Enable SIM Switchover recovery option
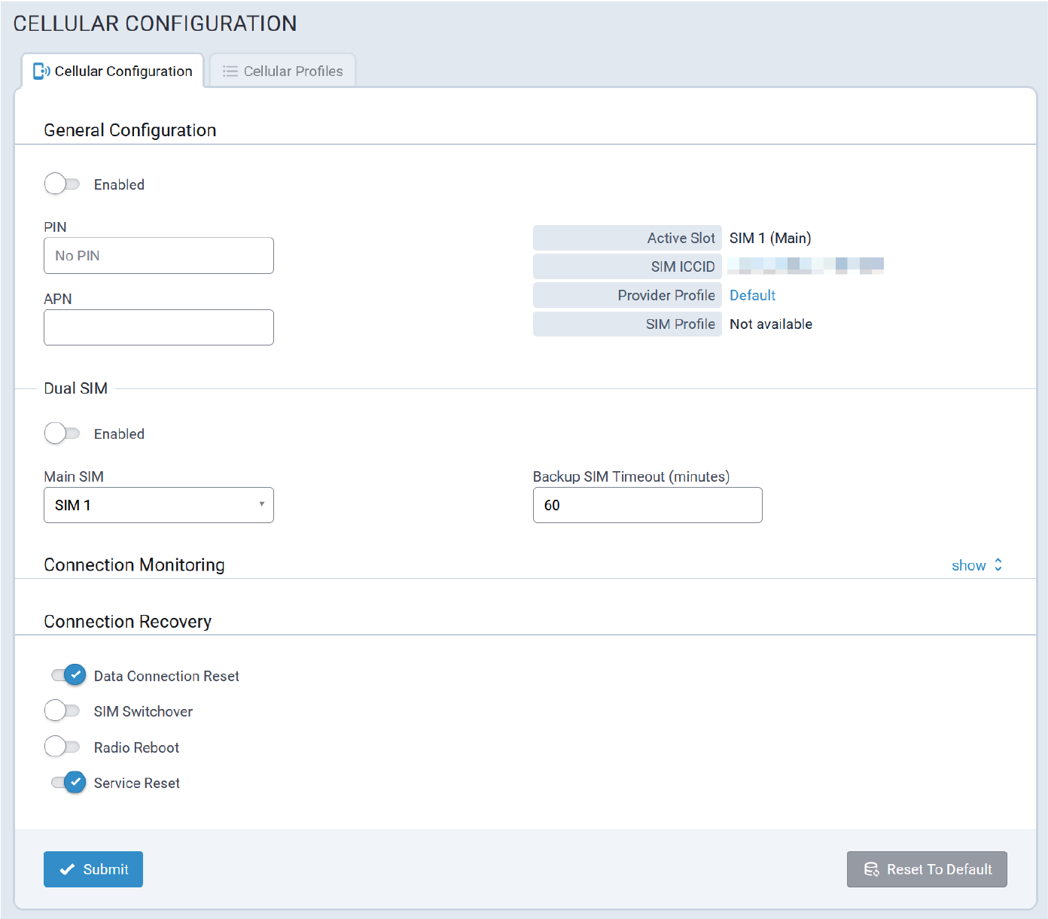1048x919 pixels. tap(62, 711)
